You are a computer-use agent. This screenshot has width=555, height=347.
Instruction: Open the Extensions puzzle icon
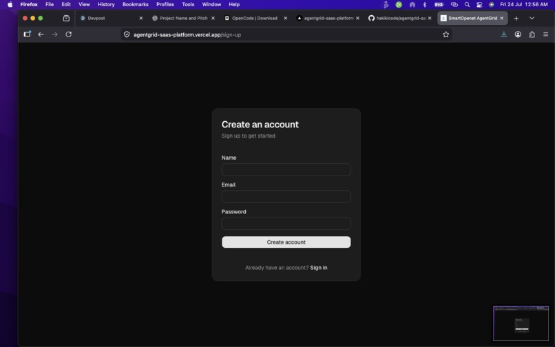point(532,34)
